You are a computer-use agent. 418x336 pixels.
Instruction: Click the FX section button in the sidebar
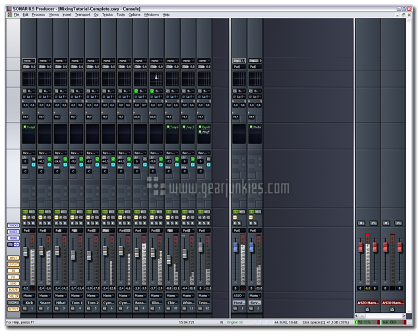pyautogui.click(x=13, y=277)
